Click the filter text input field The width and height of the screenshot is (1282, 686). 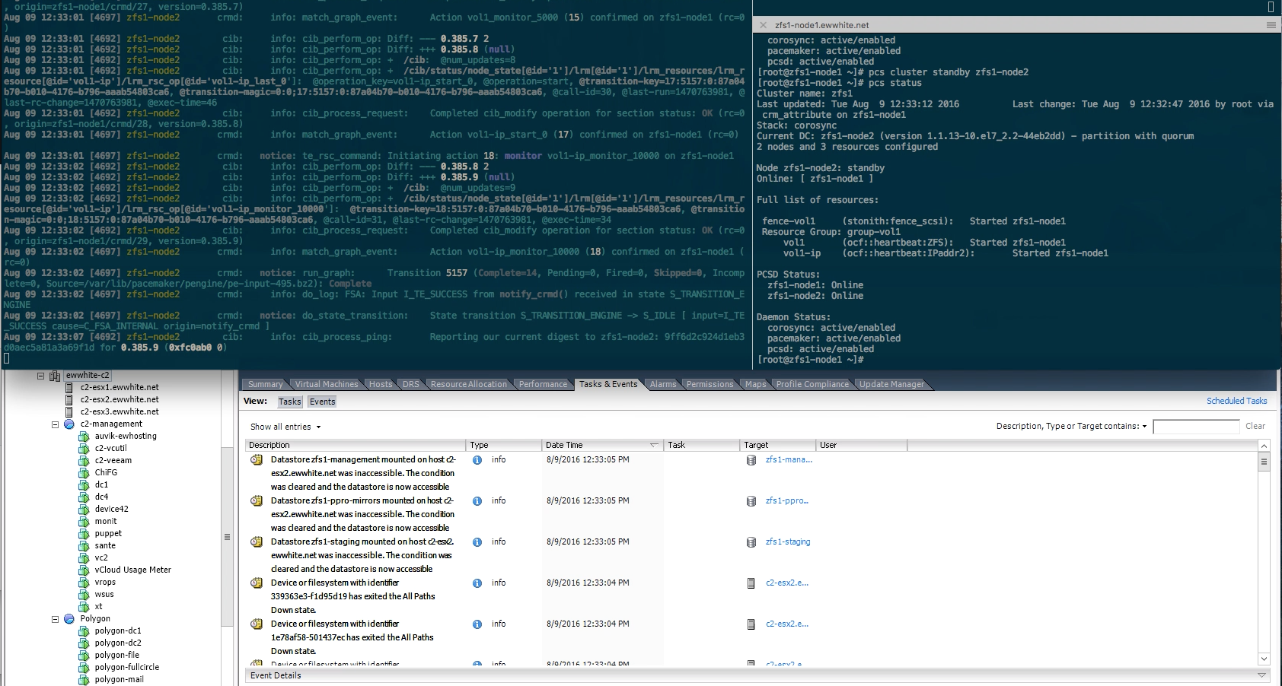pos(1196,427)
